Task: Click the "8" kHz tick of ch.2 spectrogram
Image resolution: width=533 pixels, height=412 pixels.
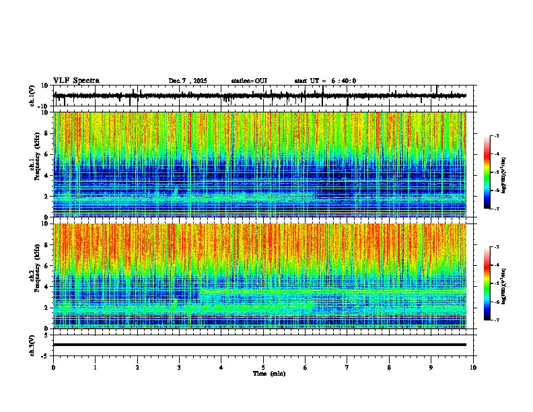Action: pyautogui.click(x=46, y=245)
